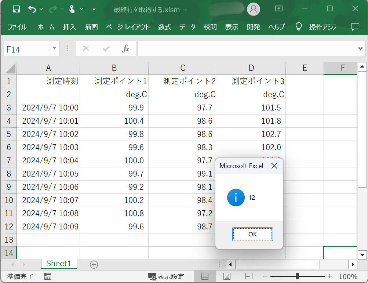Open the Undo history dropdown arrow

[x=41, y=9]
